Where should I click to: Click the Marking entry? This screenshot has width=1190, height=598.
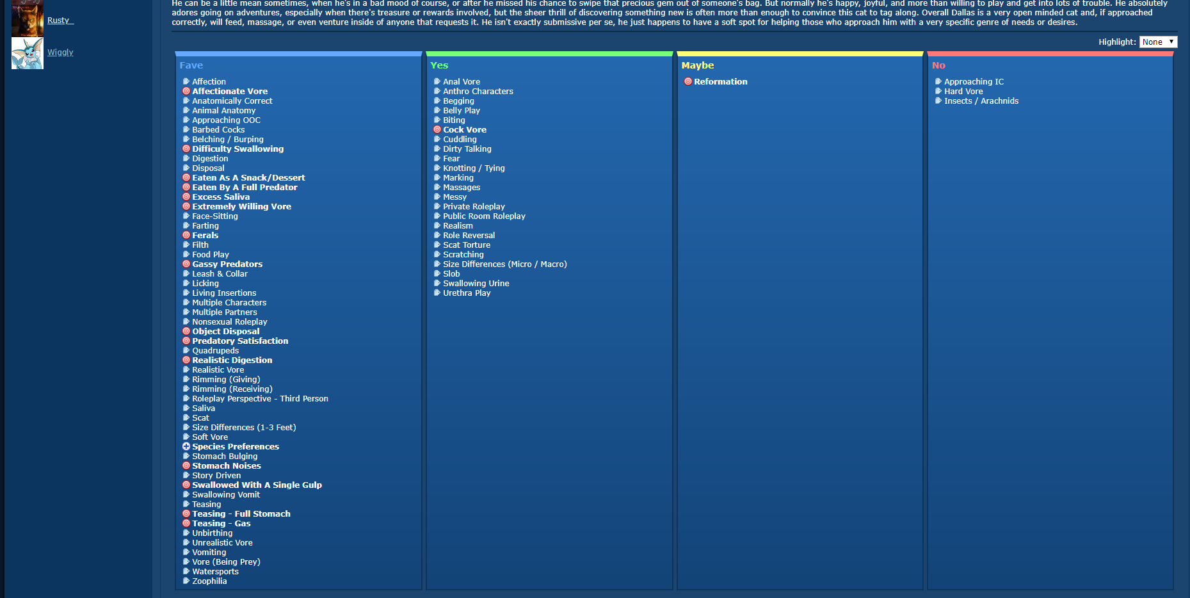(x=458, y=177)
